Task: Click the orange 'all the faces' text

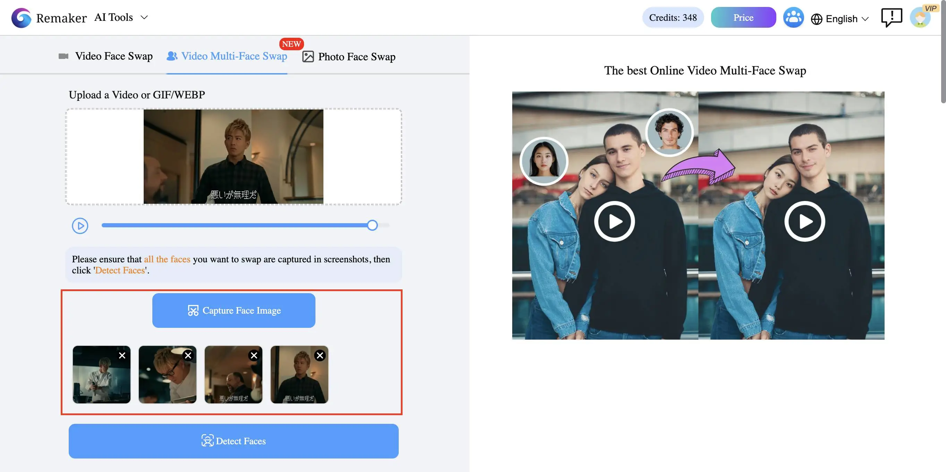Action: [167, 259]
